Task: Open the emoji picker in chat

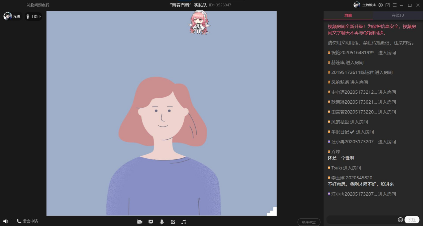Action: coord(400,220)
